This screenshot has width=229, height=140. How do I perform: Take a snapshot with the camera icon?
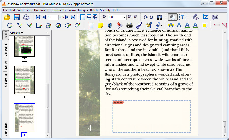[x=215, y=17]
